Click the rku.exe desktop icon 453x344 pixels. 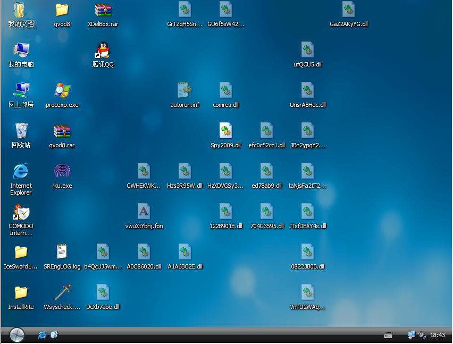pos(62,172)
